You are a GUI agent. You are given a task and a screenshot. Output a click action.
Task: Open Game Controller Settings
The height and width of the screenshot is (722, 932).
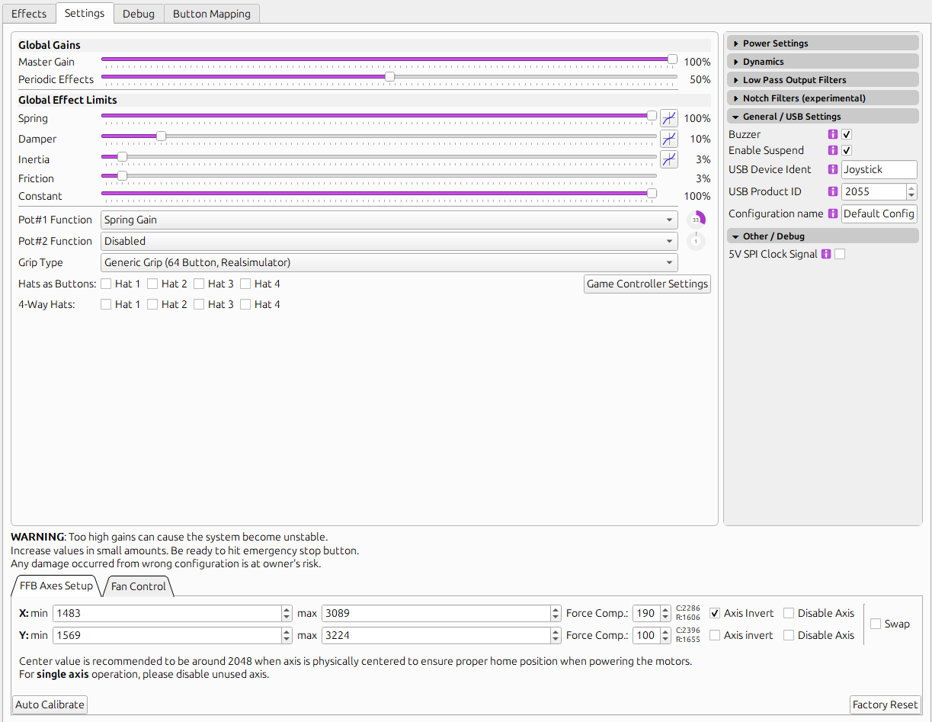click(x=647, y=284)
